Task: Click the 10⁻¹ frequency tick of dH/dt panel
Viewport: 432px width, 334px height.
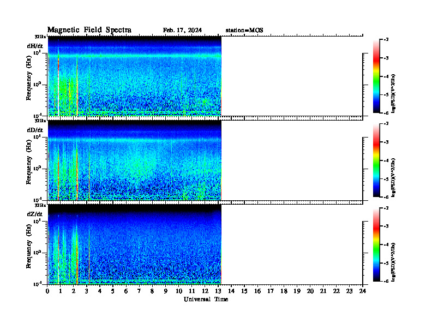Action: click(37, 115)
